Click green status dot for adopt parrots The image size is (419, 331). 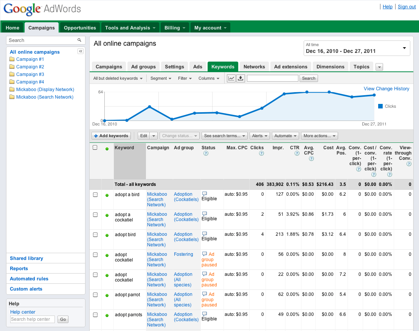pos(107,315)
